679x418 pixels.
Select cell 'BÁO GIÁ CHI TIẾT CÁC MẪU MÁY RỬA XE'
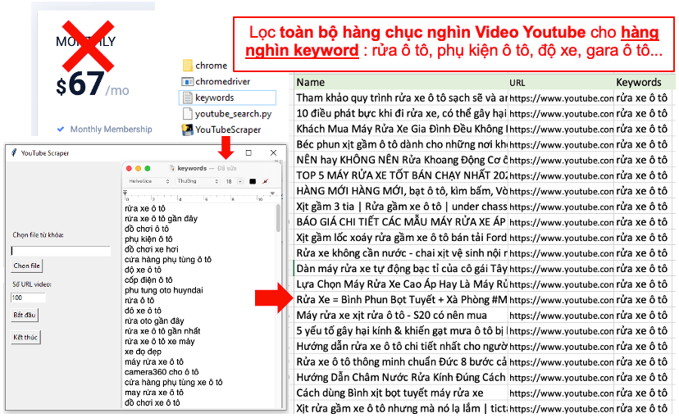tap(401, 222)
